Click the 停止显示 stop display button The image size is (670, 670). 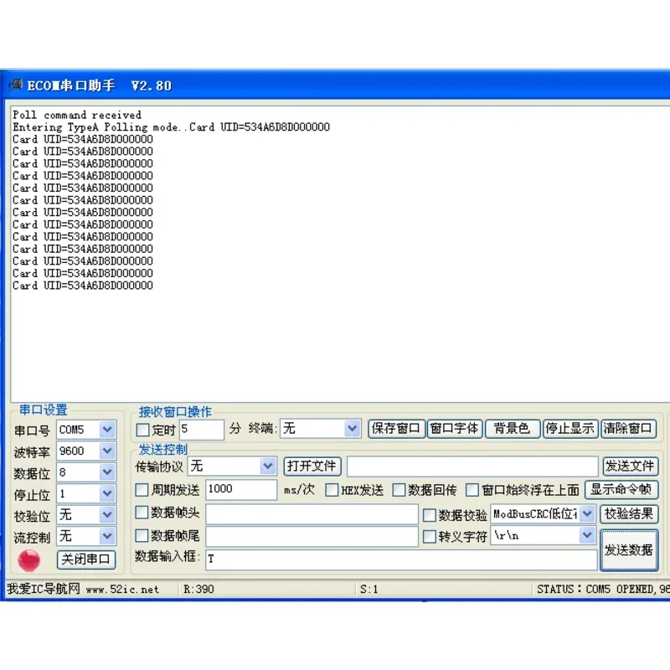[570, 428]
